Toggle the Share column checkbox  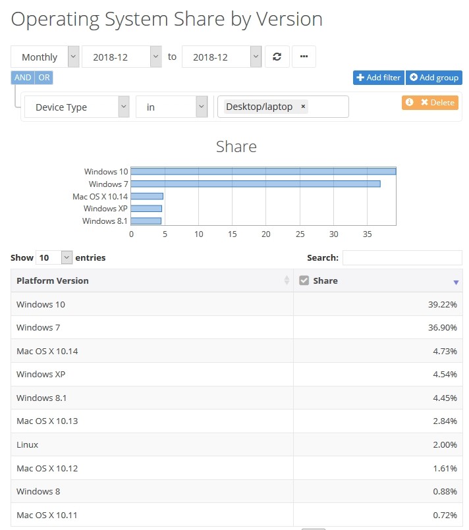[x=304, y=280]
